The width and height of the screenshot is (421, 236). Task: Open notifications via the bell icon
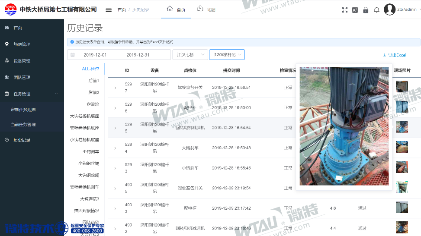tap(376, 10)
